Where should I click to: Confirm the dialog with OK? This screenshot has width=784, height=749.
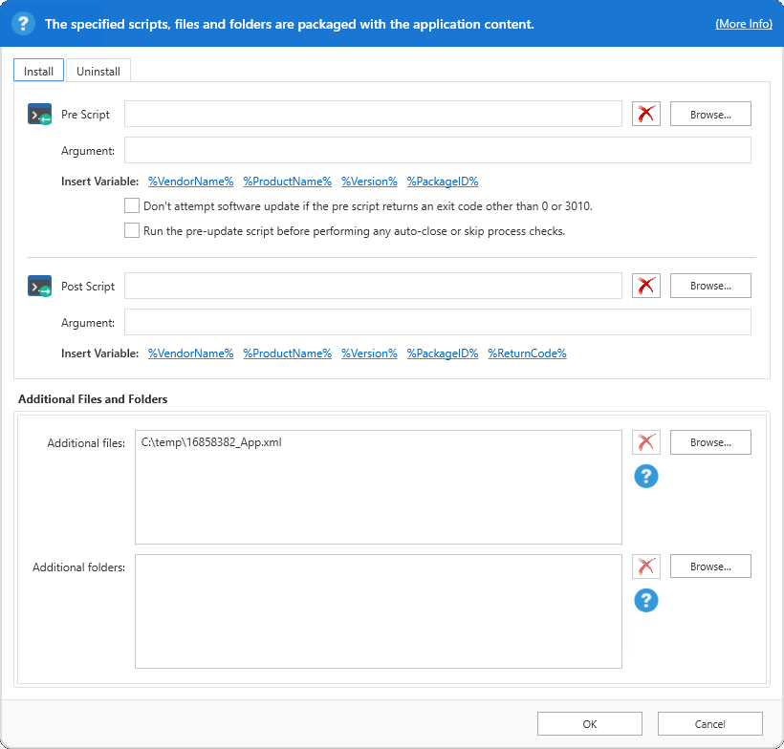[589, 723]
